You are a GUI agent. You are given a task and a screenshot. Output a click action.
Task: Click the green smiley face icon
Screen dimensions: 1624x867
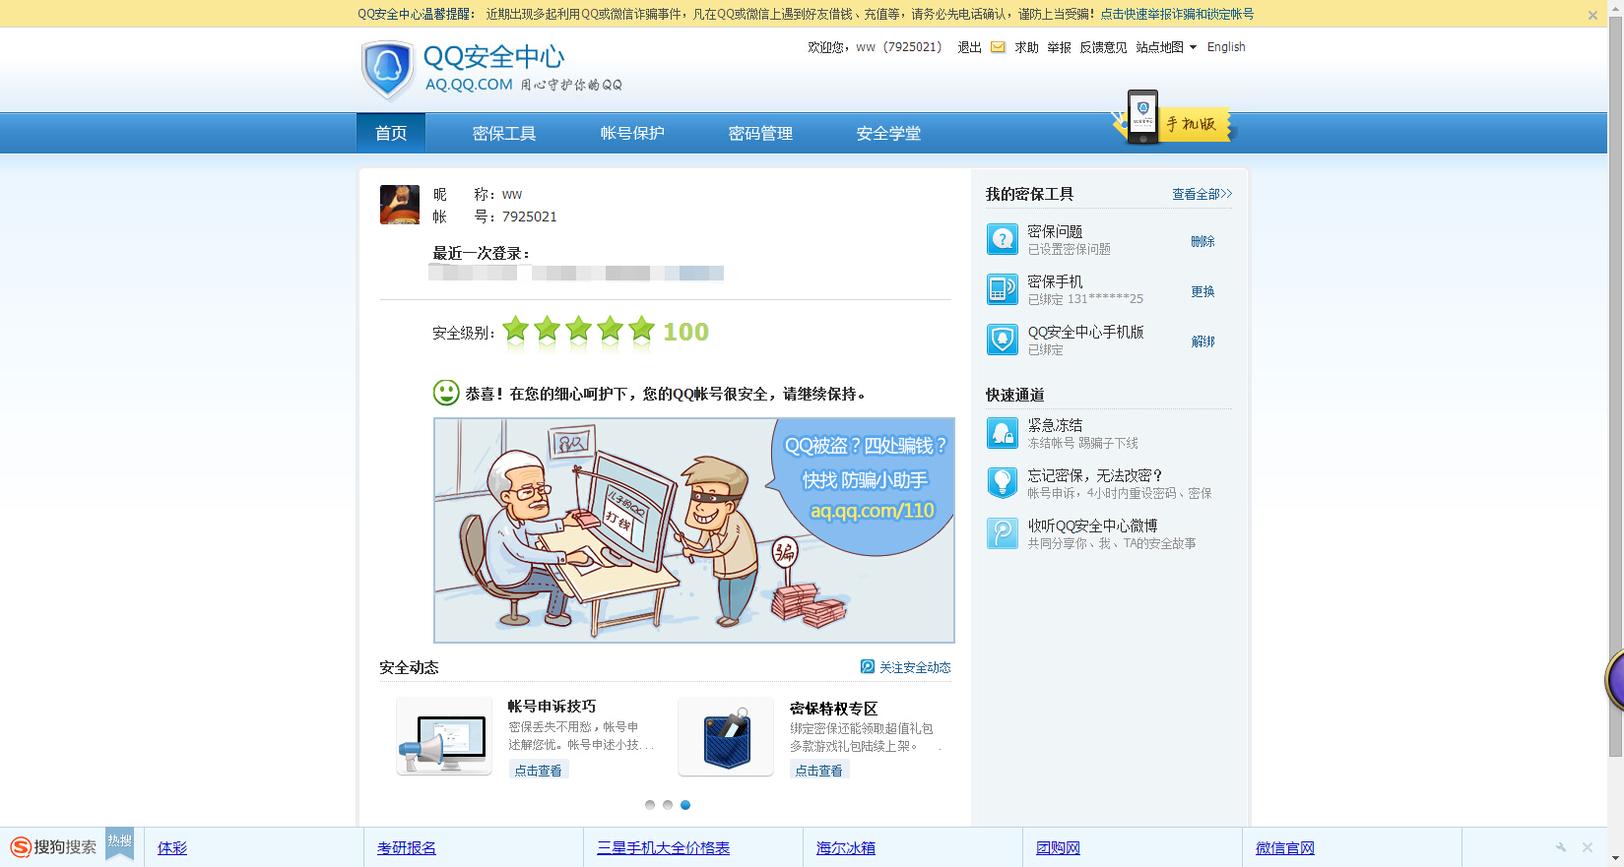(x=446, y=393)
